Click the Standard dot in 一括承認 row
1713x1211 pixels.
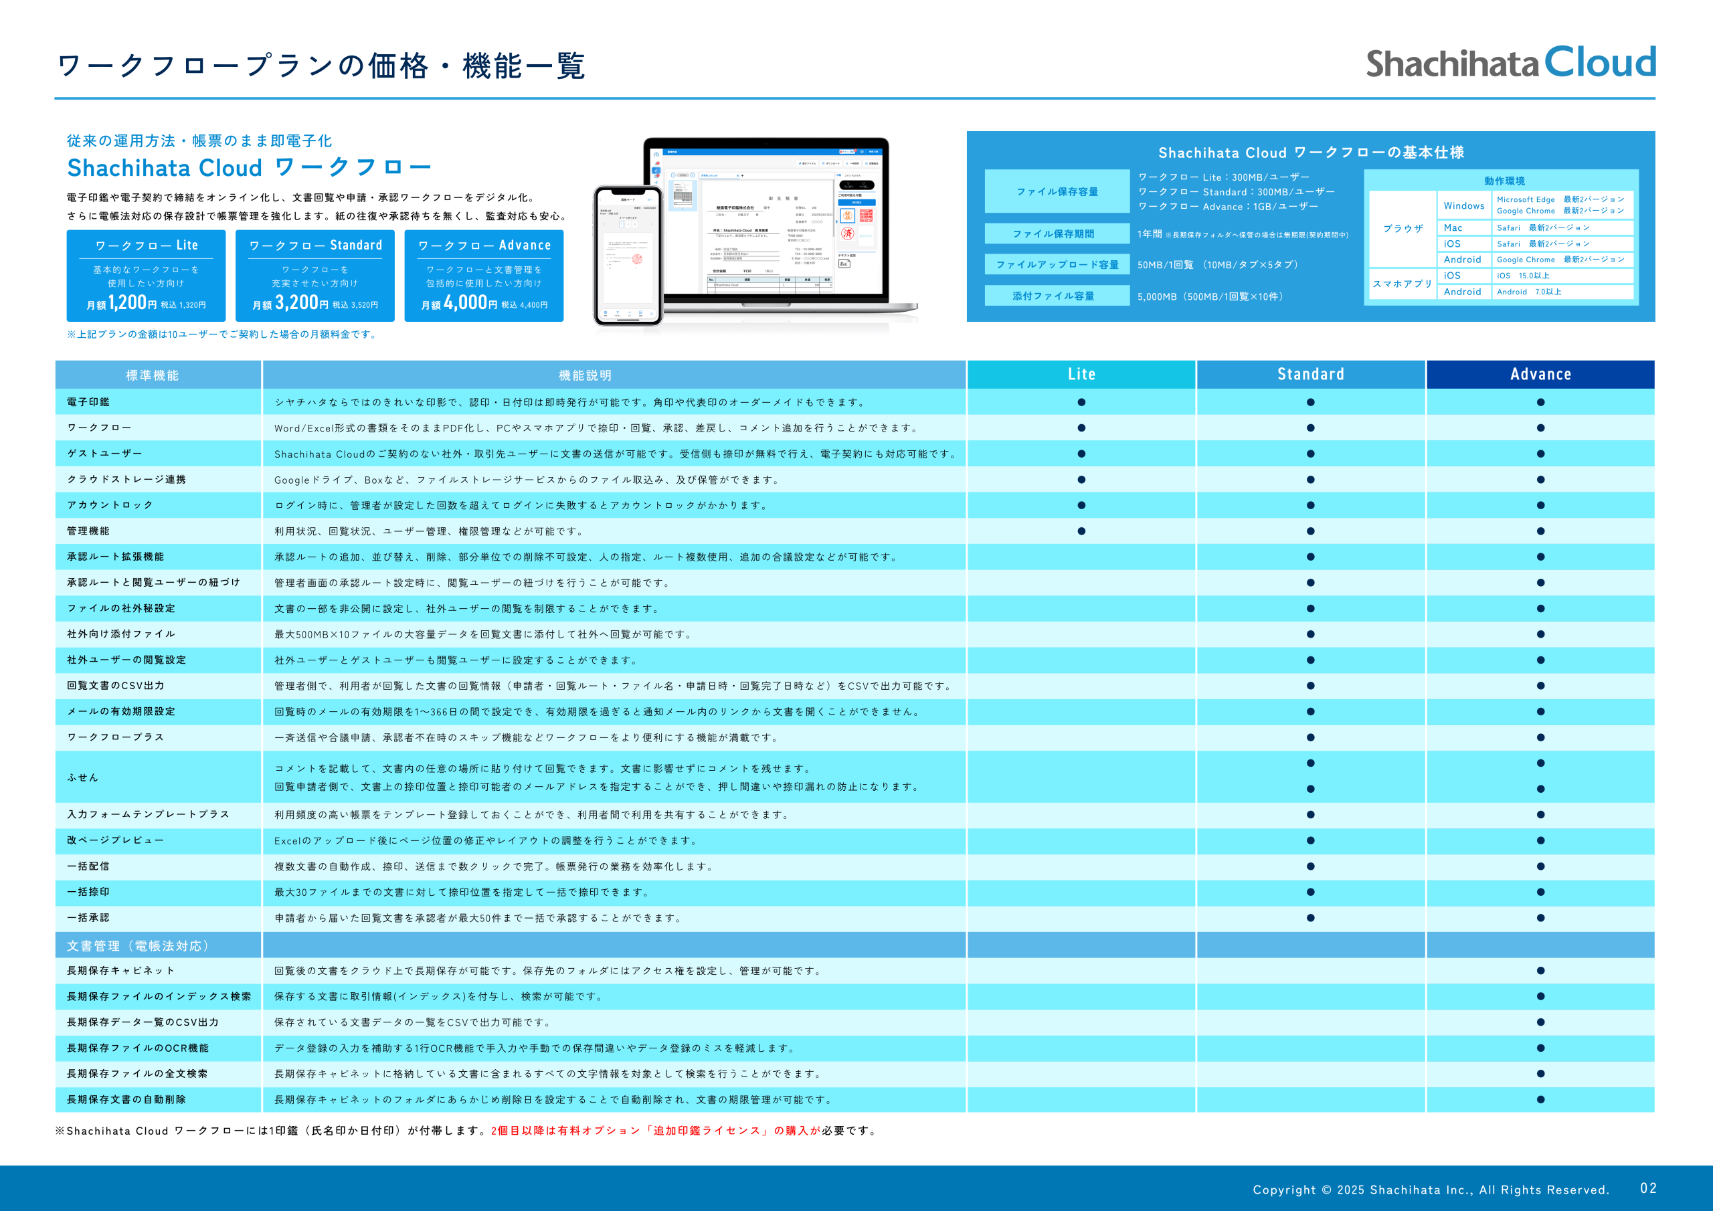click(1310, 918)
